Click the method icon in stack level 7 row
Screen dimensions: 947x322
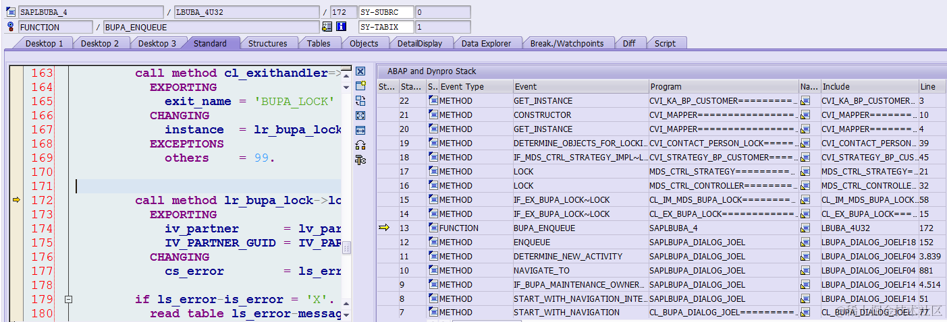(x=433, y=313)
